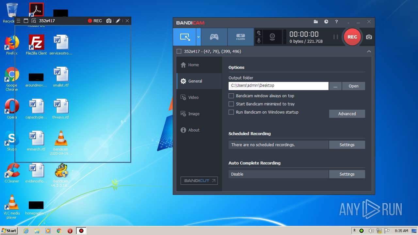This screenshot has height=235, width=418.
Task: Click taskbar volume speaker icon
Action: click(371, 231)
